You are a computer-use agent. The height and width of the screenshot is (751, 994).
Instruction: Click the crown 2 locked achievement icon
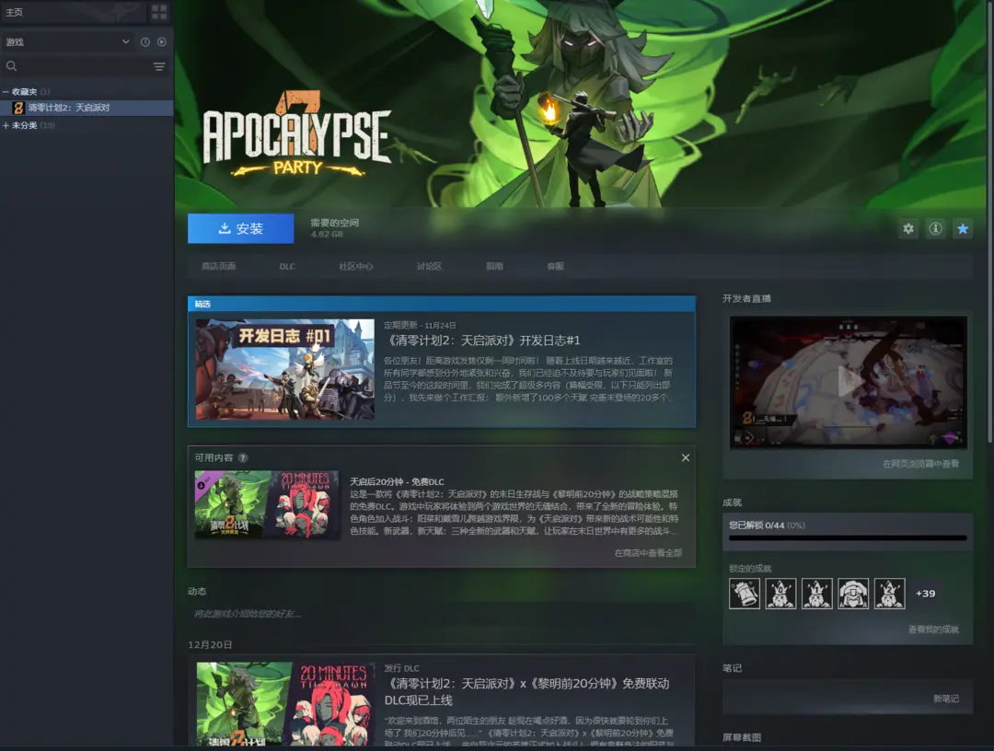(x=889, y=594)
